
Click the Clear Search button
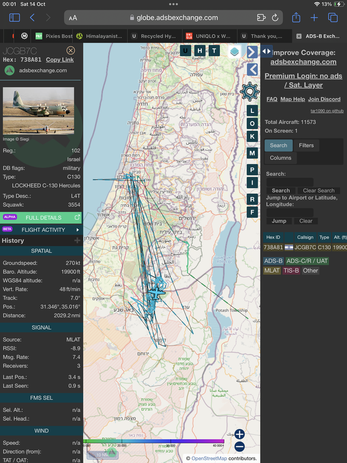pyautogui.click(x=319, y=190)
